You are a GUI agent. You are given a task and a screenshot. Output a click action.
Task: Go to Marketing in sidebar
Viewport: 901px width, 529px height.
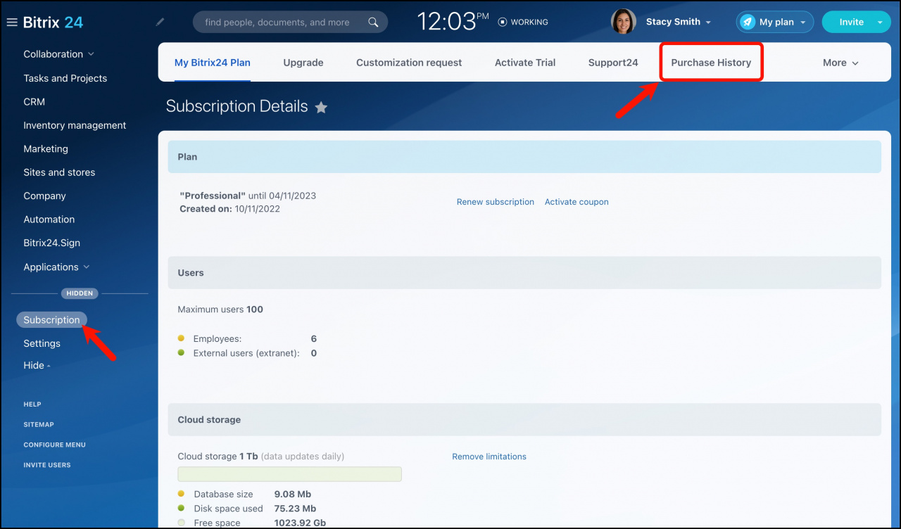46,149
